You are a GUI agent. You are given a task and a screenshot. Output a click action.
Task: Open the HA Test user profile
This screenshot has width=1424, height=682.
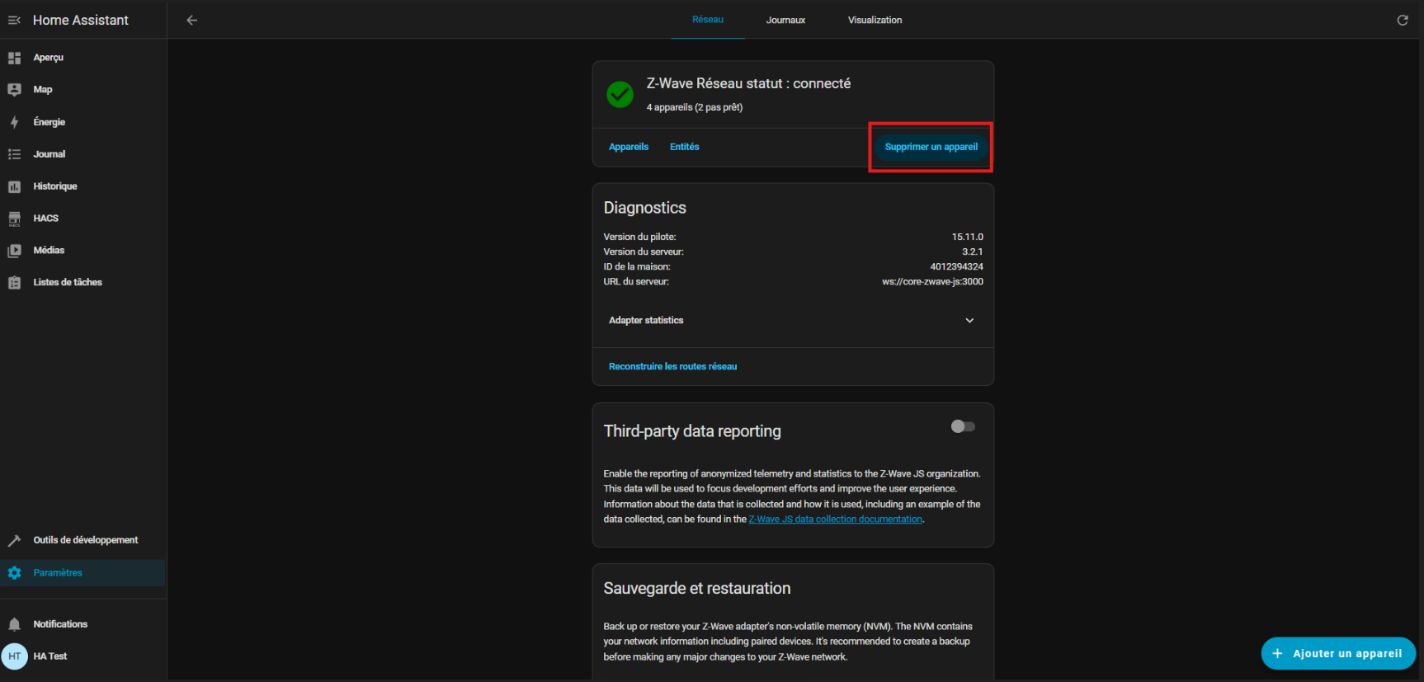[50, 656]
